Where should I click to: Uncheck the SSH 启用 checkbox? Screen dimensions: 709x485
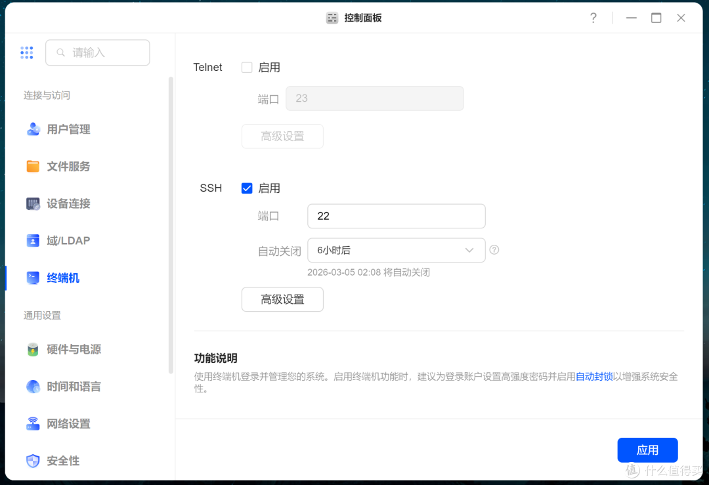coord(247,188)
